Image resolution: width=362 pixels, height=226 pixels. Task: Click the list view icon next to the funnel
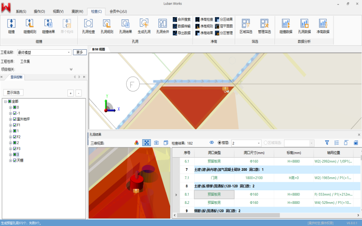(x=337, y=143)
